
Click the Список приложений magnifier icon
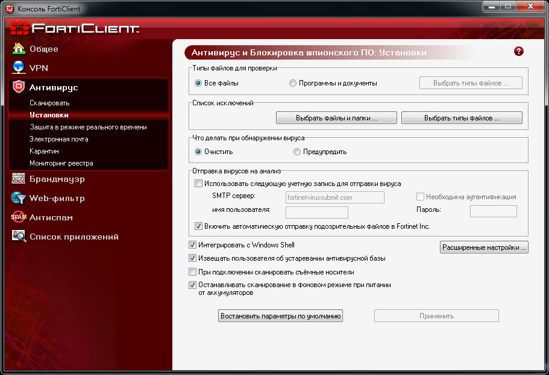(19, 236)
